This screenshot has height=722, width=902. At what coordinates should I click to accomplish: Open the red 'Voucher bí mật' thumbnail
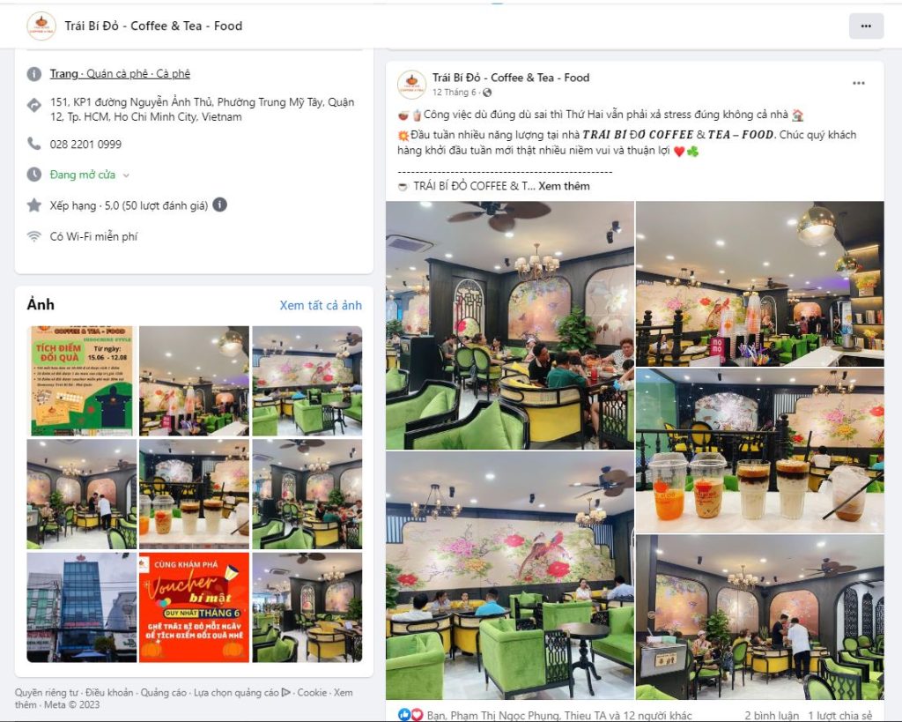[195, 607]
